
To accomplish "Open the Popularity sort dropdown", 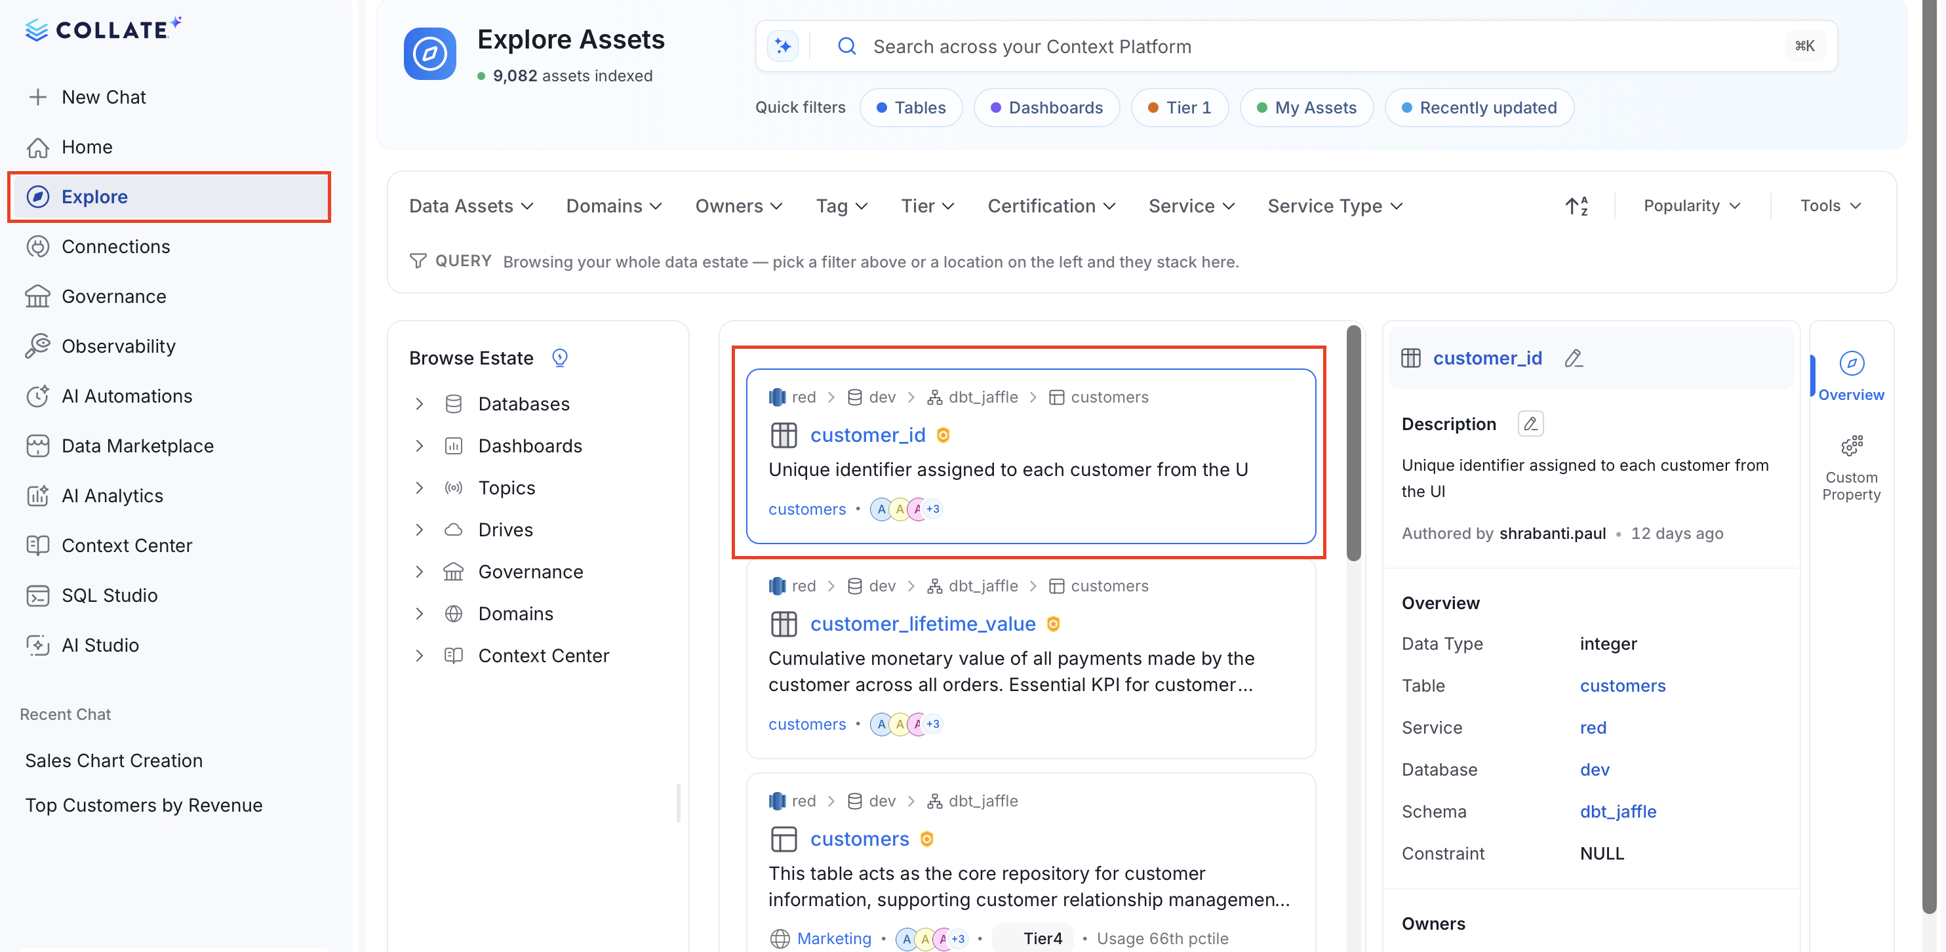I will (1692, 205).
